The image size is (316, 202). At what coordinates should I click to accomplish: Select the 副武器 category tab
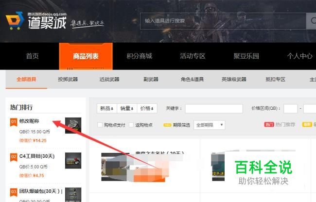click(x=151, y=79)
